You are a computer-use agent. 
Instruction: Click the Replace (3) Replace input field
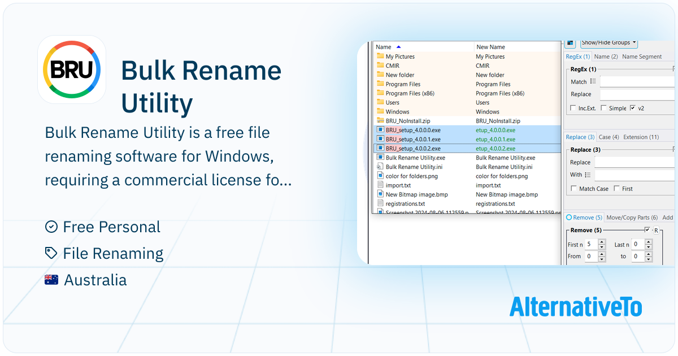[x=634, y=163]
